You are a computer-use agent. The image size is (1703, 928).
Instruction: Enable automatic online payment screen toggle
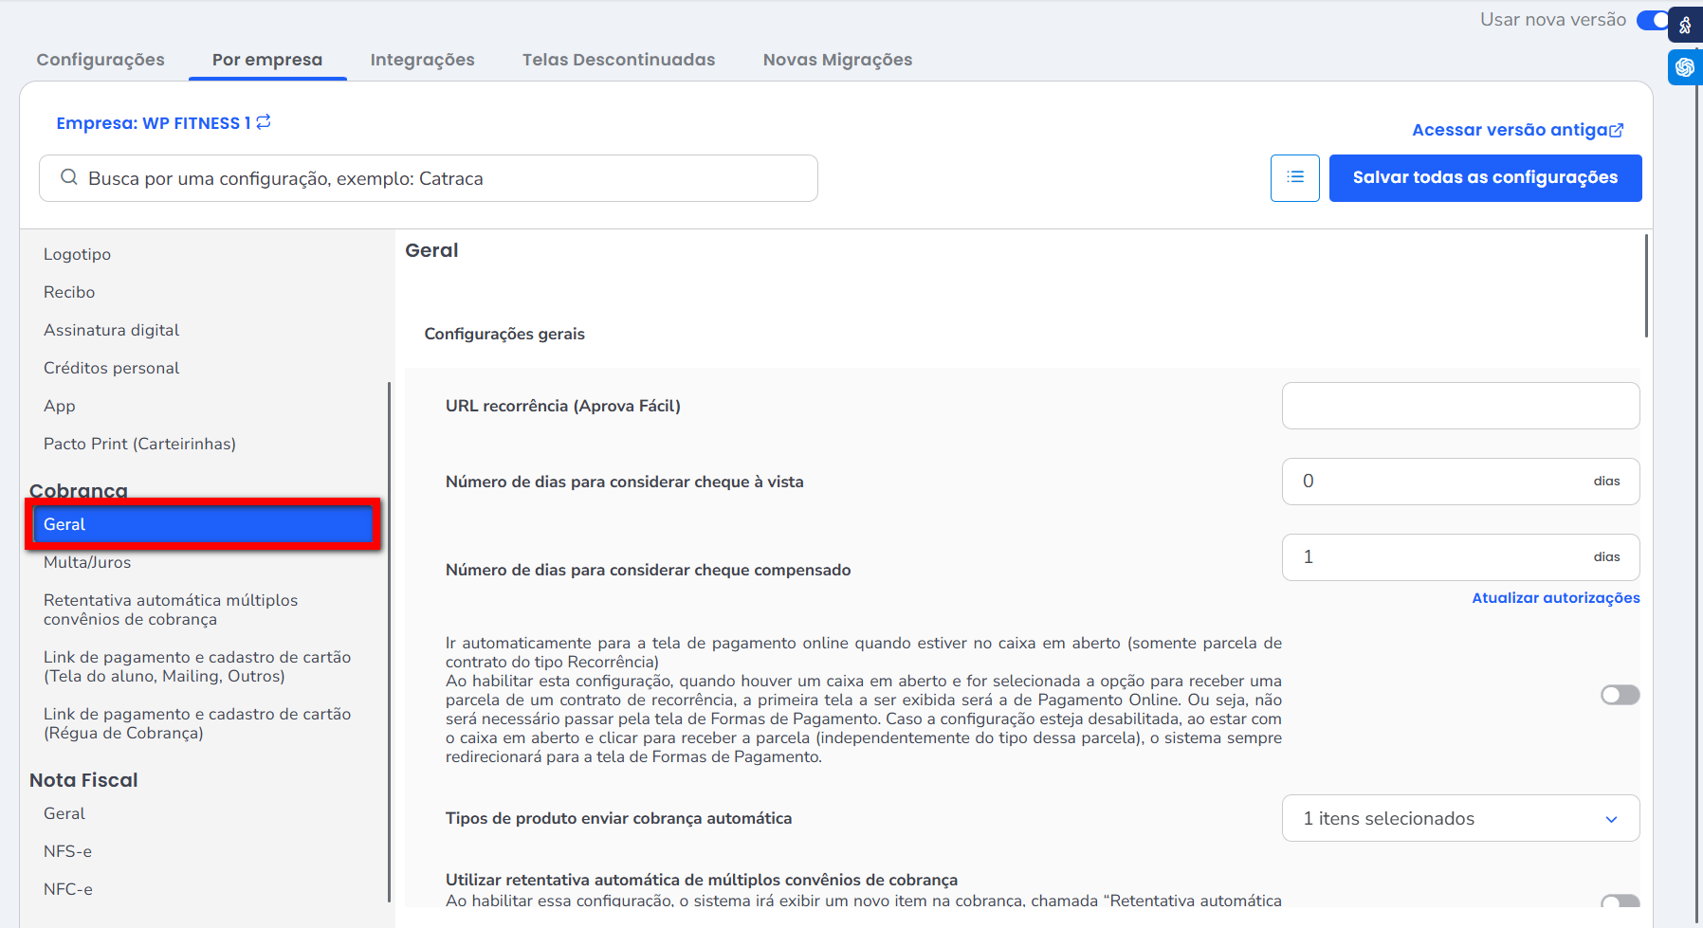pyautogui.click(x=1620, y=696)
